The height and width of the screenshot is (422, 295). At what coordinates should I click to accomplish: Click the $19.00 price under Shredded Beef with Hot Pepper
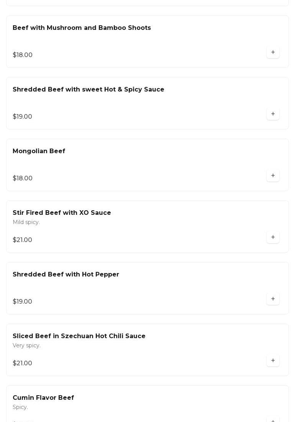click(x=22, y=302)
